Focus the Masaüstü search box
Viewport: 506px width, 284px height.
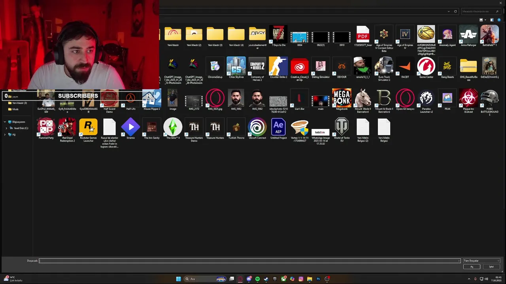(x=480, y=11)
